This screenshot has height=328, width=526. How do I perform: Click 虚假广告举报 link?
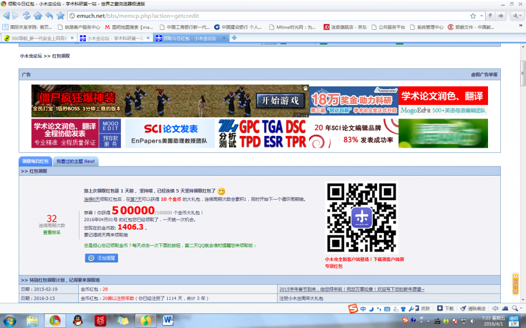click(484, 74)
